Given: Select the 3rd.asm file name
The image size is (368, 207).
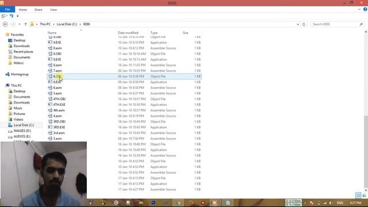Looking at the screenshot, I should [x=59, y=133].
